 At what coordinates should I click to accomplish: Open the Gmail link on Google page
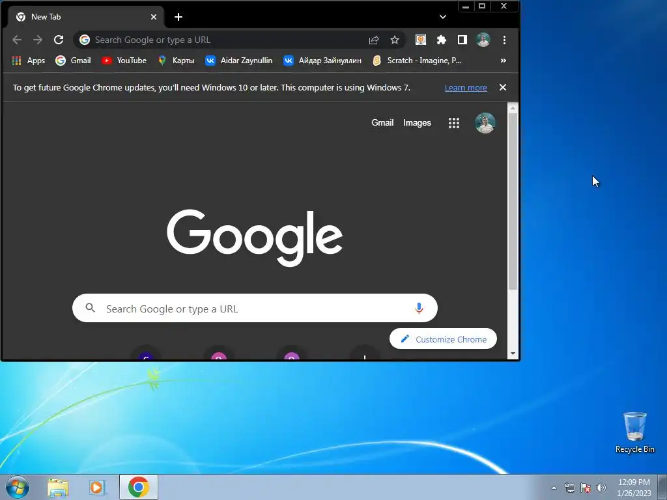point(382,123)
